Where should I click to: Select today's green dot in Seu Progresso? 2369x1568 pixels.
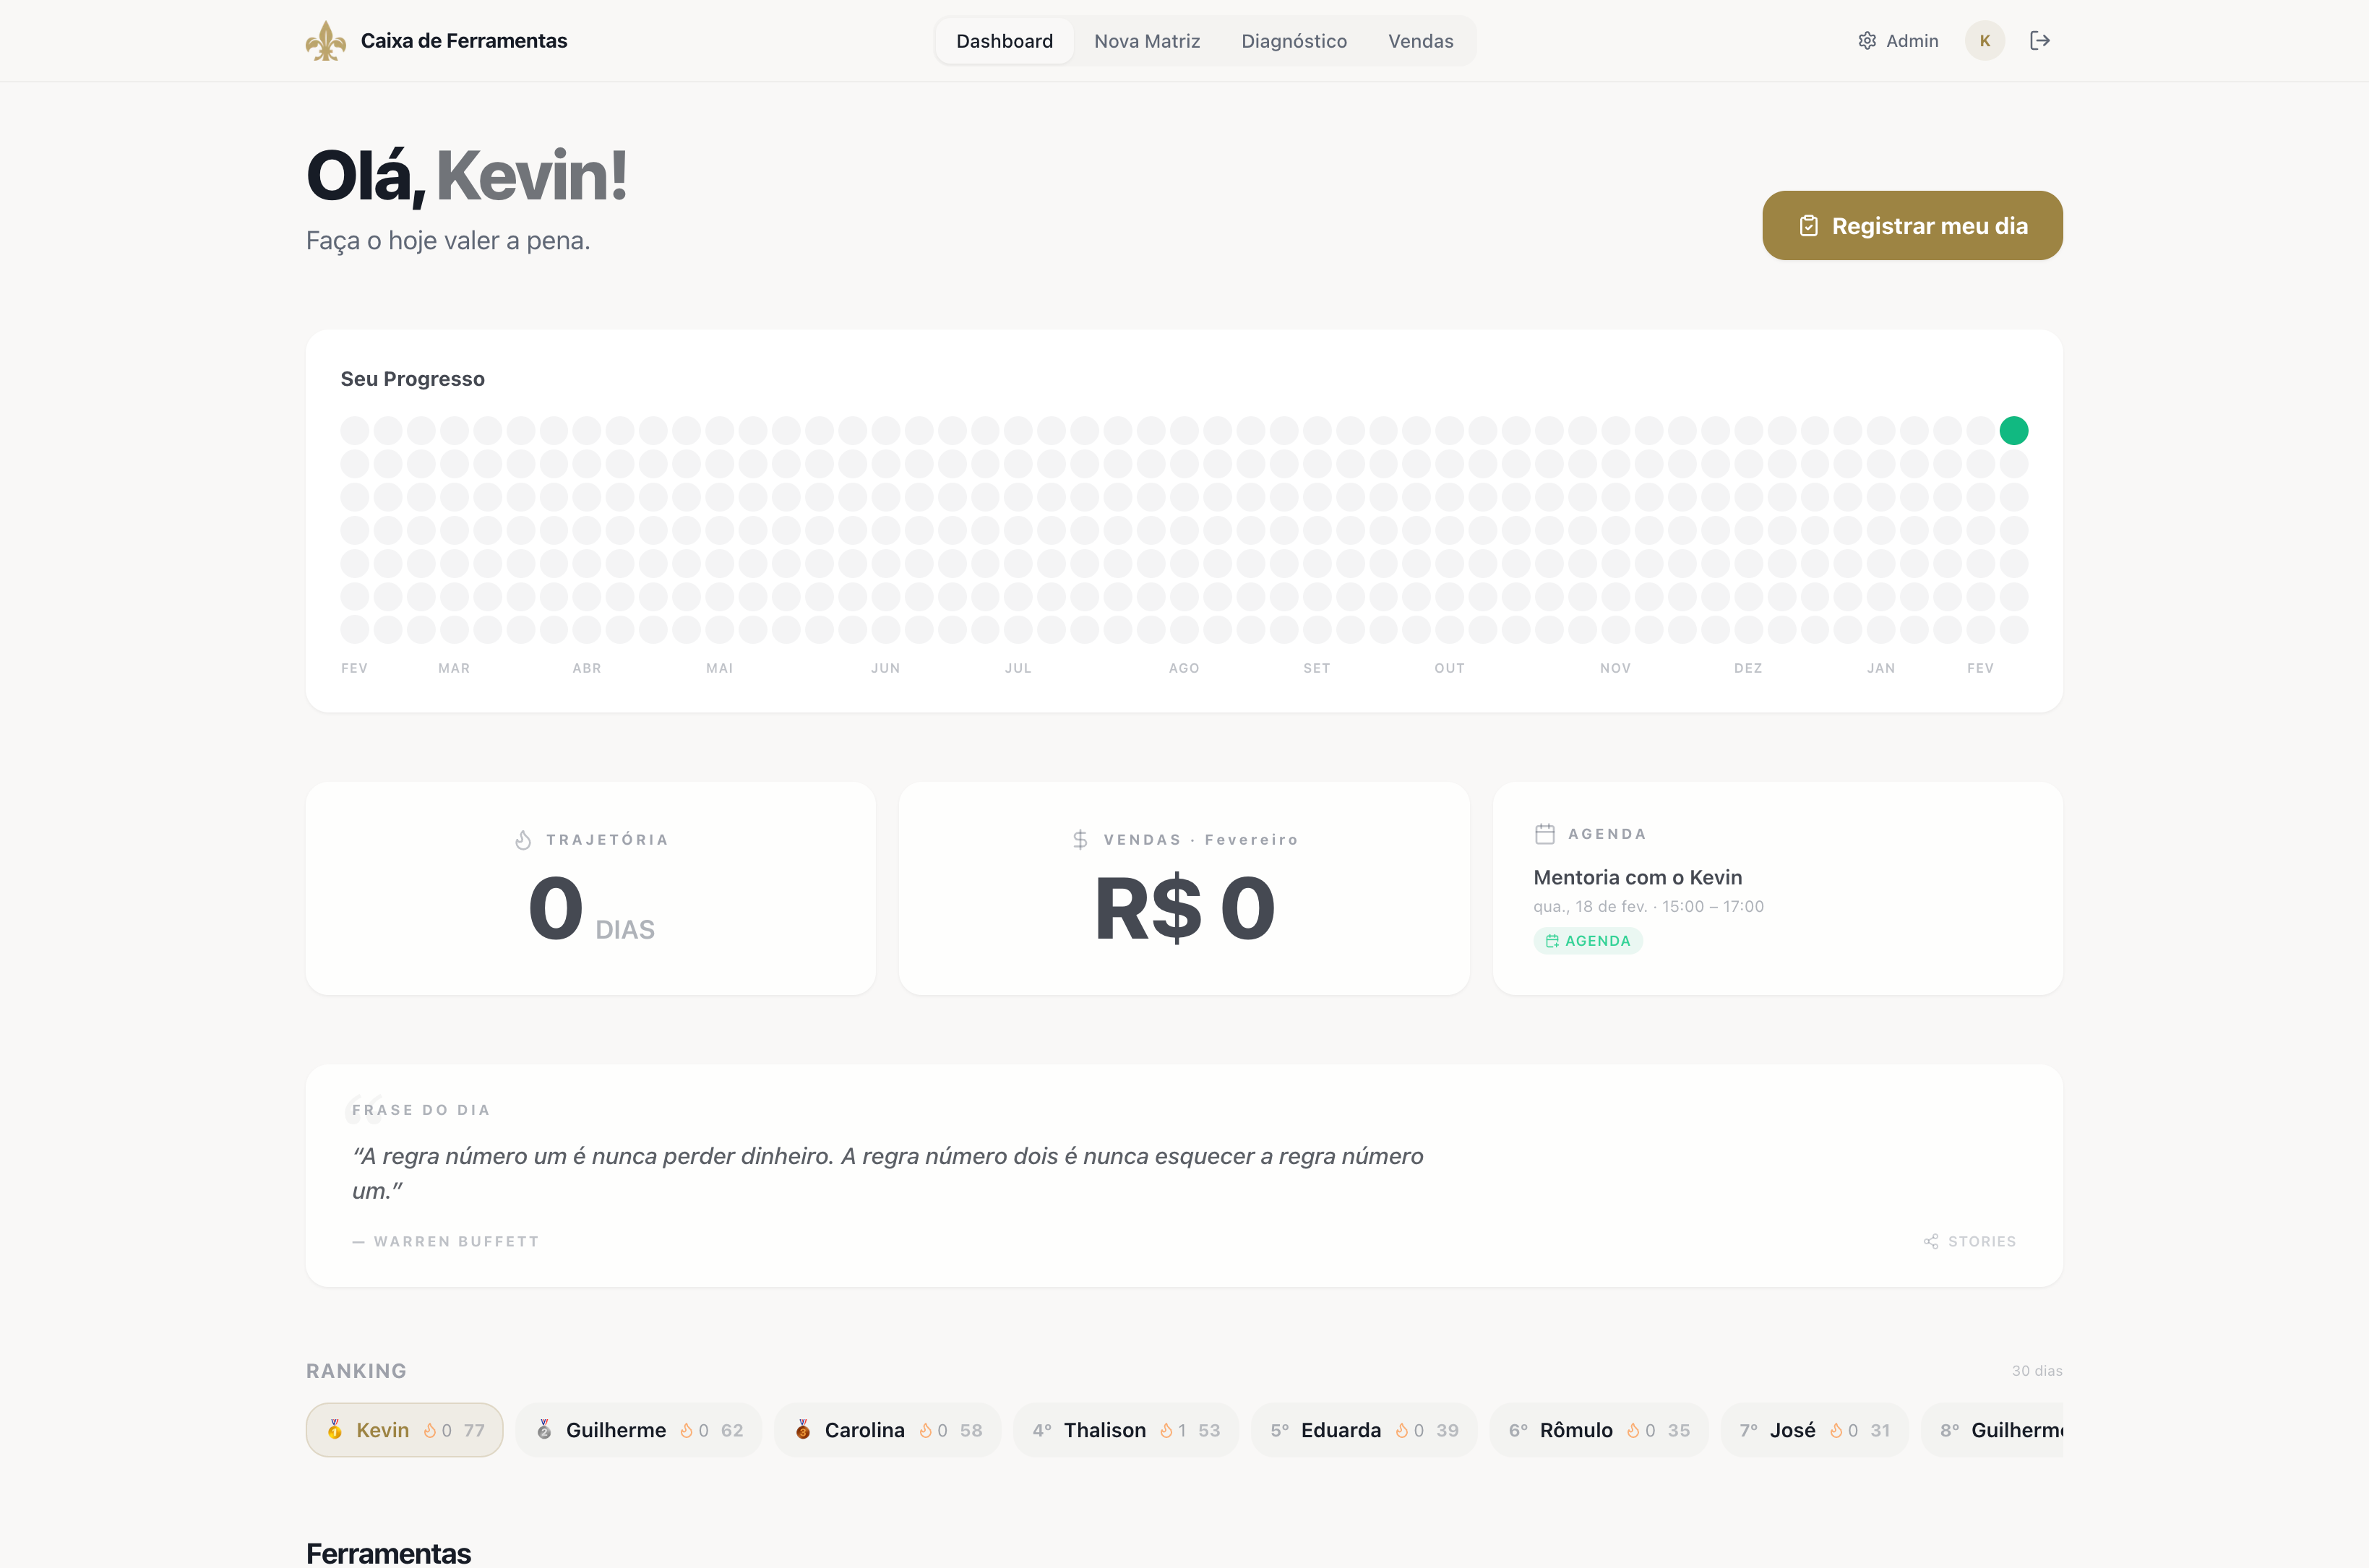coord(2015,430)
